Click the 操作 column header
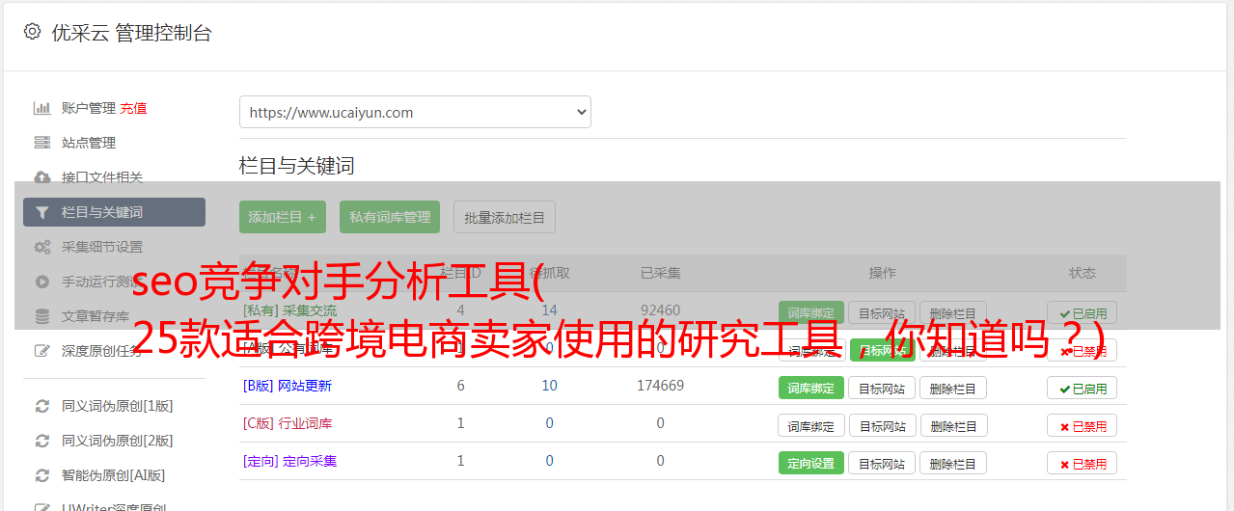This screenshot has width=1234, height=511. pyautogui.click(x=882, y=273)
